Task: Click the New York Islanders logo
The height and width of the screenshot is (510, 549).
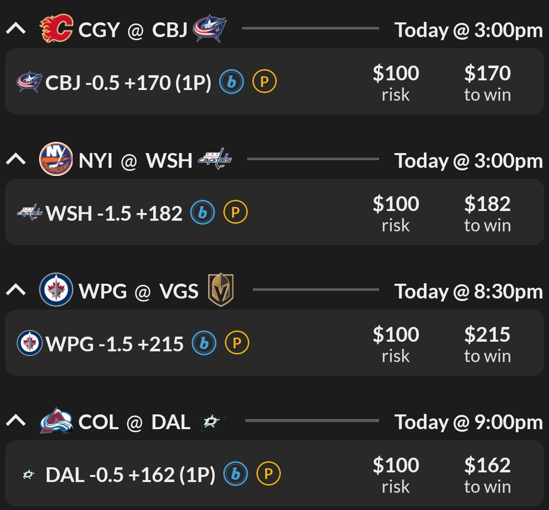Action: click(55, 160)
